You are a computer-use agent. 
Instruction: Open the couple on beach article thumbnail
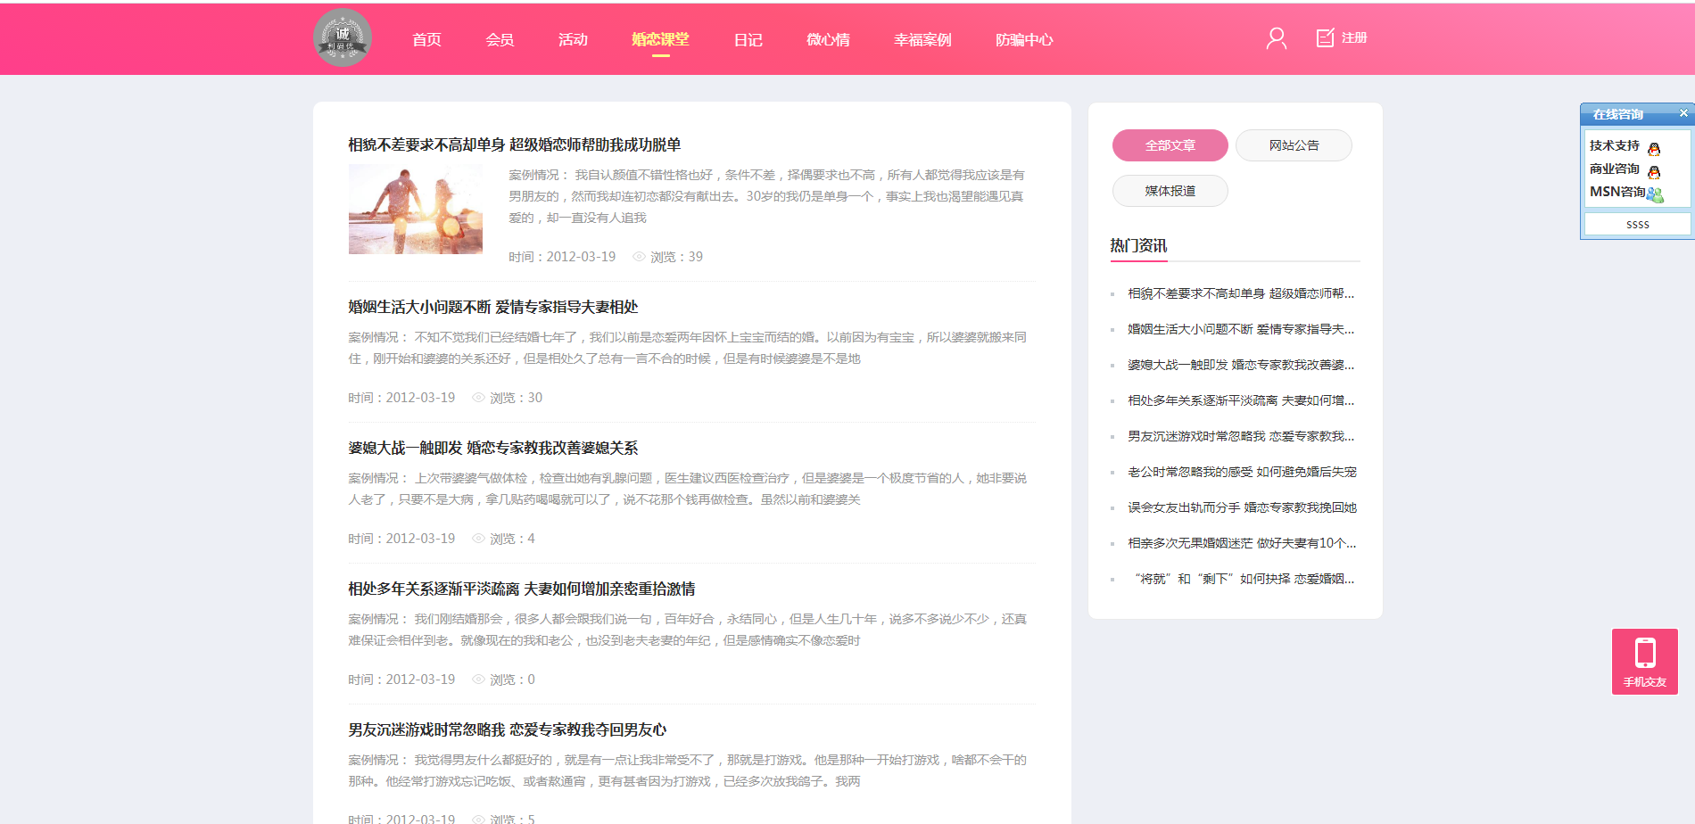(416, 210)
